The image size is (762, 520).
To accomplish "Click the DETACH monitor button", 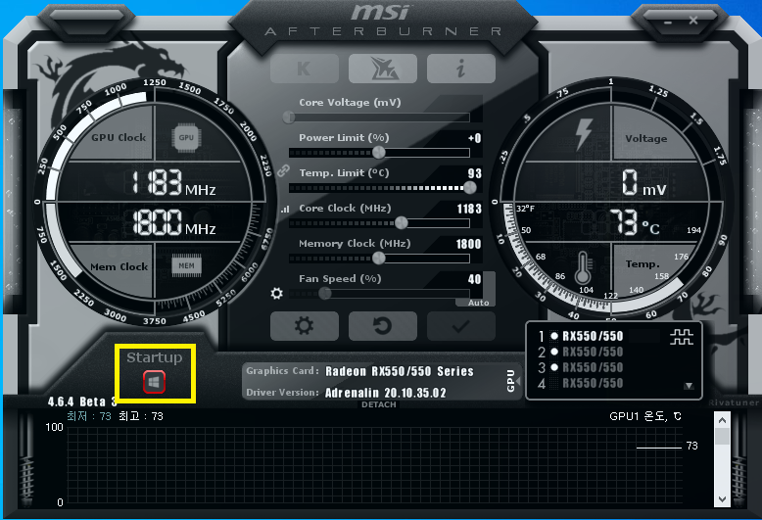I will [379, 404].
